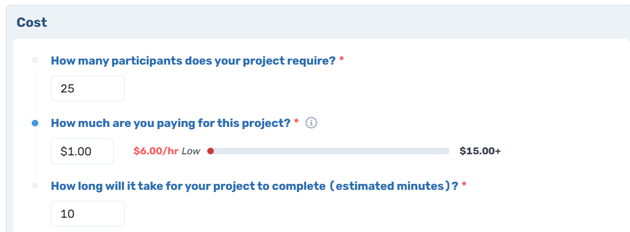Focus the estimated minutes field showing 10
This screenshot has width=630, height=232.
[x=87, y=213]
